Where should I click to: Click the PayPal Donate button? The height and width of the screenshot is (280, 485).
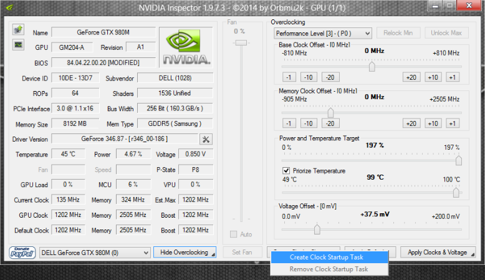tap(22, 253)
